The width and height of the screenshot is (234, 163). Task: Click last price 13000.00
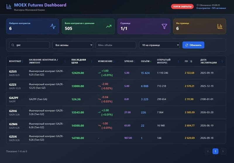tap(78, 86)
